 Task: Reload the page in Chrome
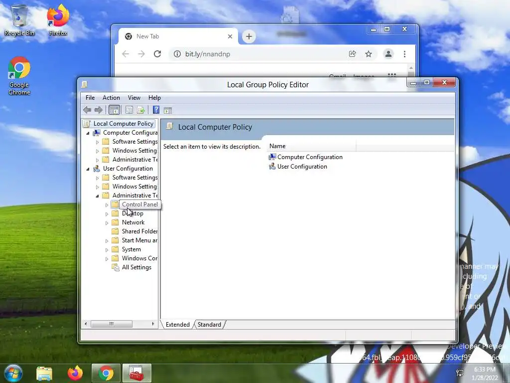coord(157,54)
